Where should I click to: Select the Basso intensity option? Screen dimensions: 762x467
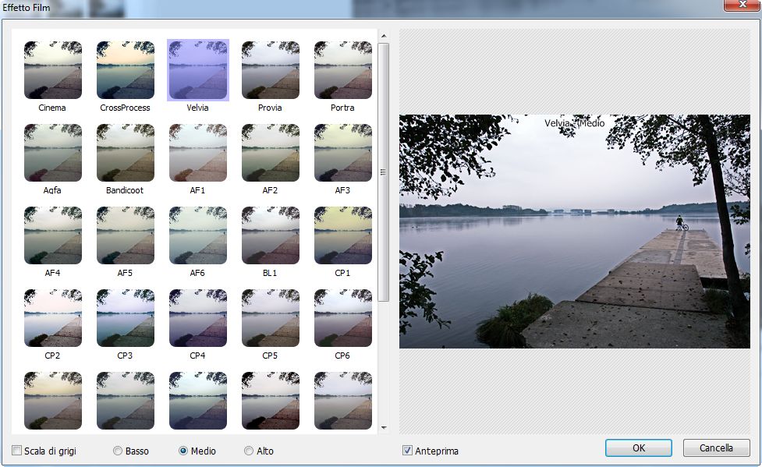(x=118, y=451)
